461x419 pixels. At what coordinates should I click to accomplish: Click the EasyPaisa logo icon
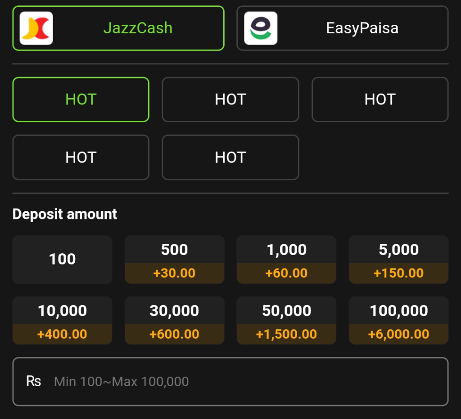[x=260, y=28]
